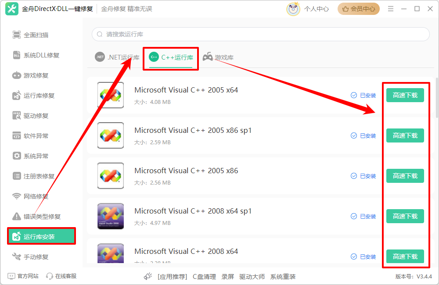Open 个人中心 personal center
Screen dimensions: 439x285
point(317,9)
